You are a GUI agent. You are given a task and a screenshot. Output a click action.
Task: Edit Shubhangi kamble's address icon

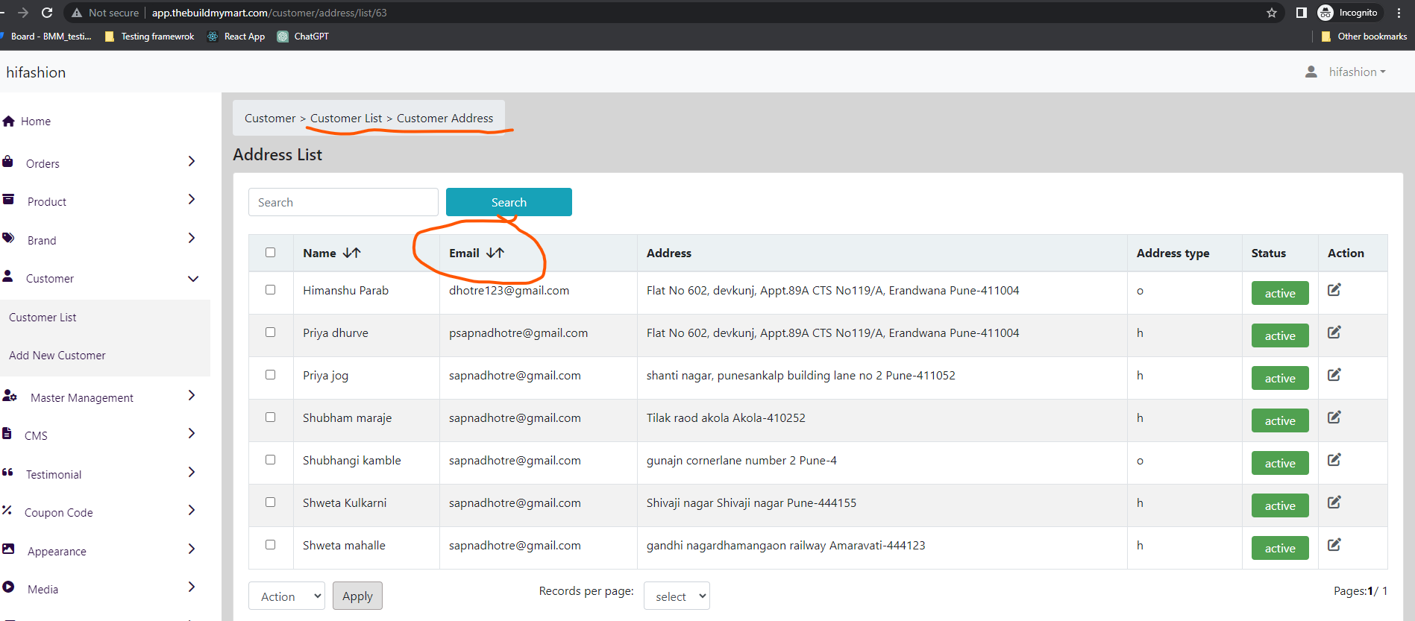1334,460
